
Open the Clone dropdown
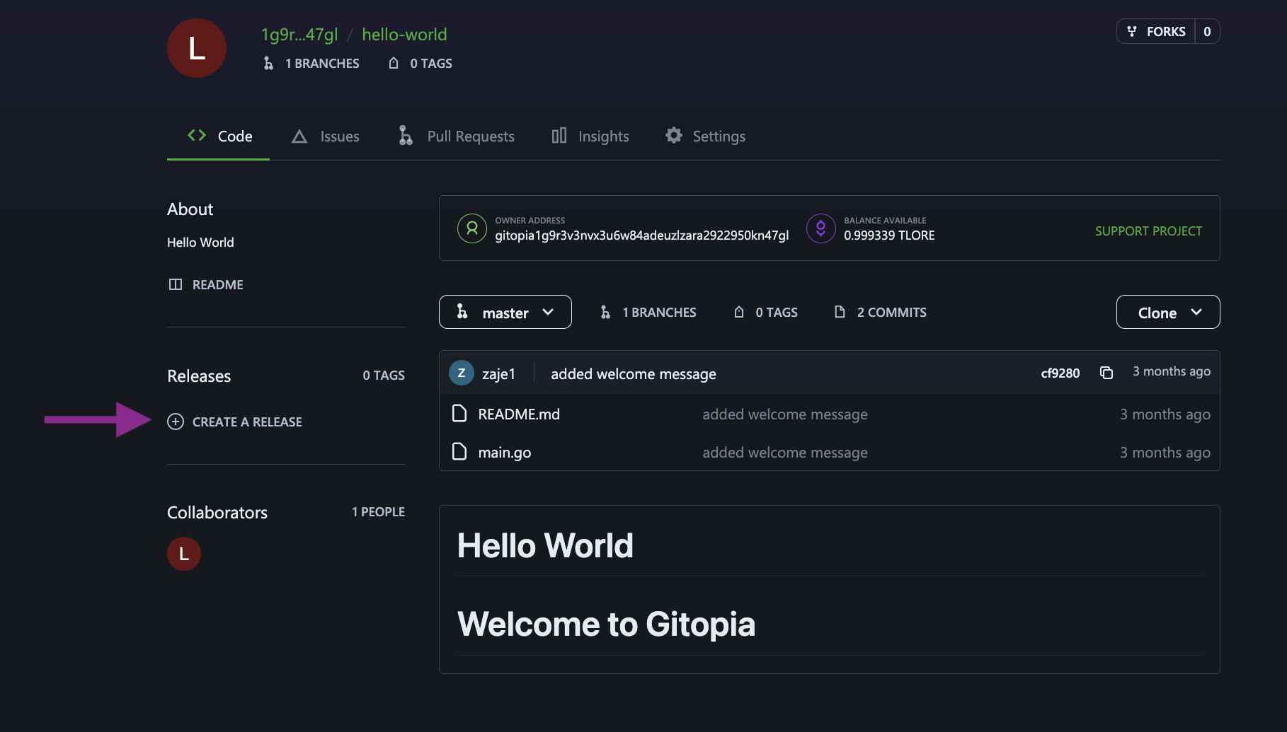click(1168, 312)
